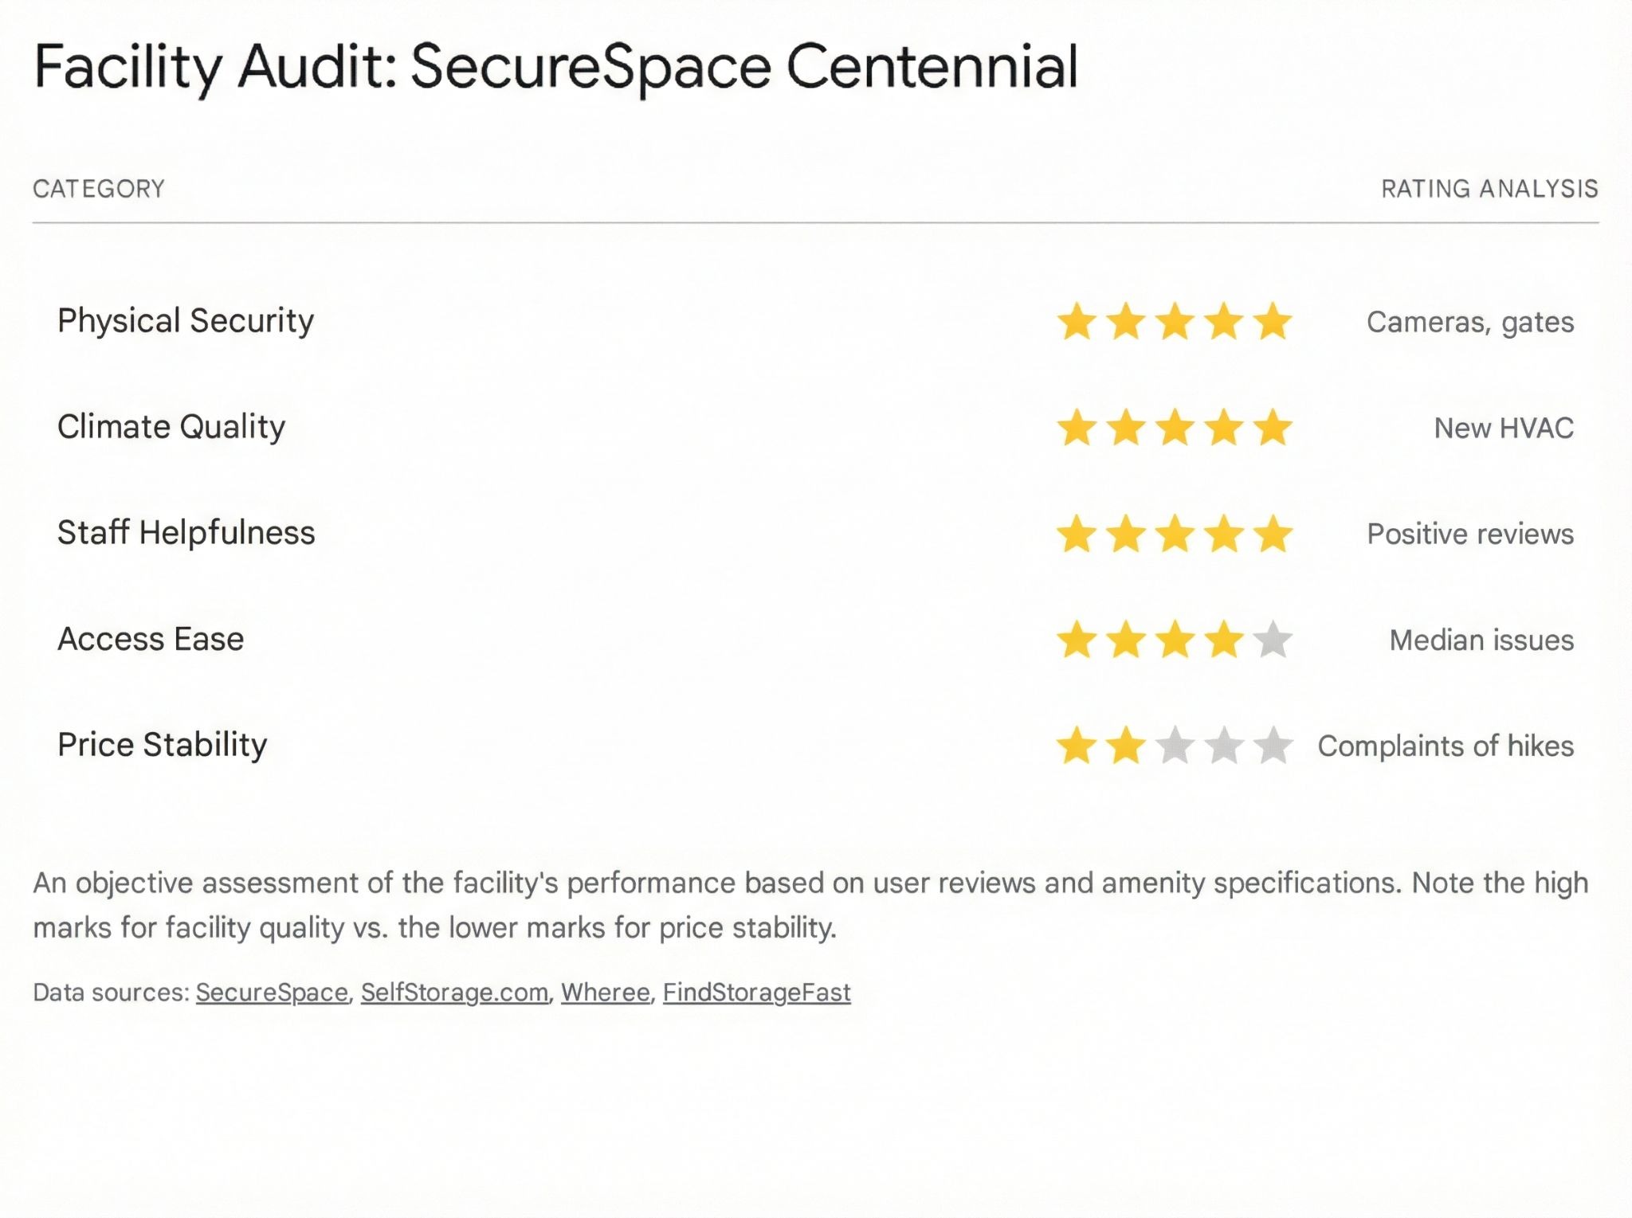Click the gray fifth star of Access Ease
The width and height of the screenshot is (1632, 1218).
tap(1273, 640)
